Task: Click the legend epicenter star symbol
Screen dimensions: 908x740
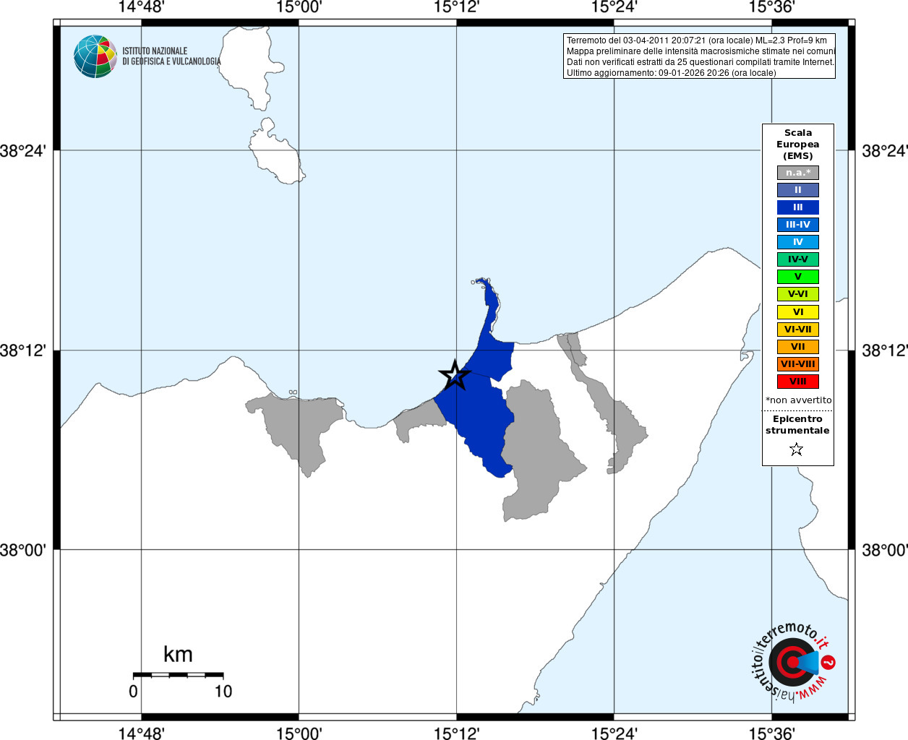Action: [797, 449]
